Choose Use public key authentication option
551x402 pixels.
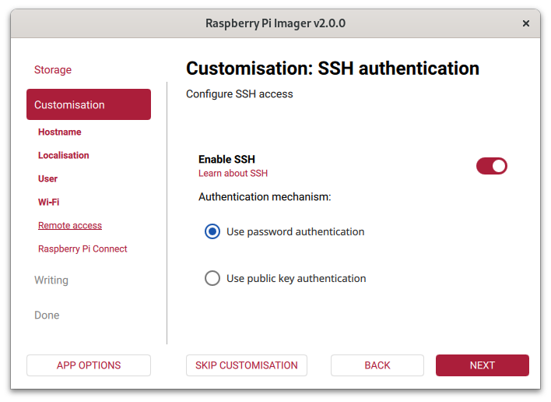[x=212, y=278]
